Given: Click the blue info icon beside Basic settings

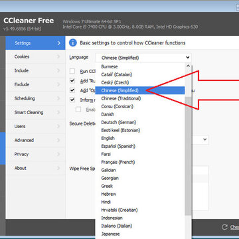Looking at the screenshot, I should (73, 42).
